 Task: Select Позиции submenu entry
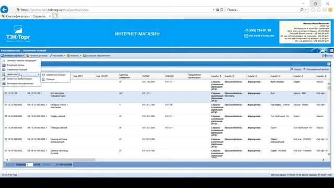(55, 79)
